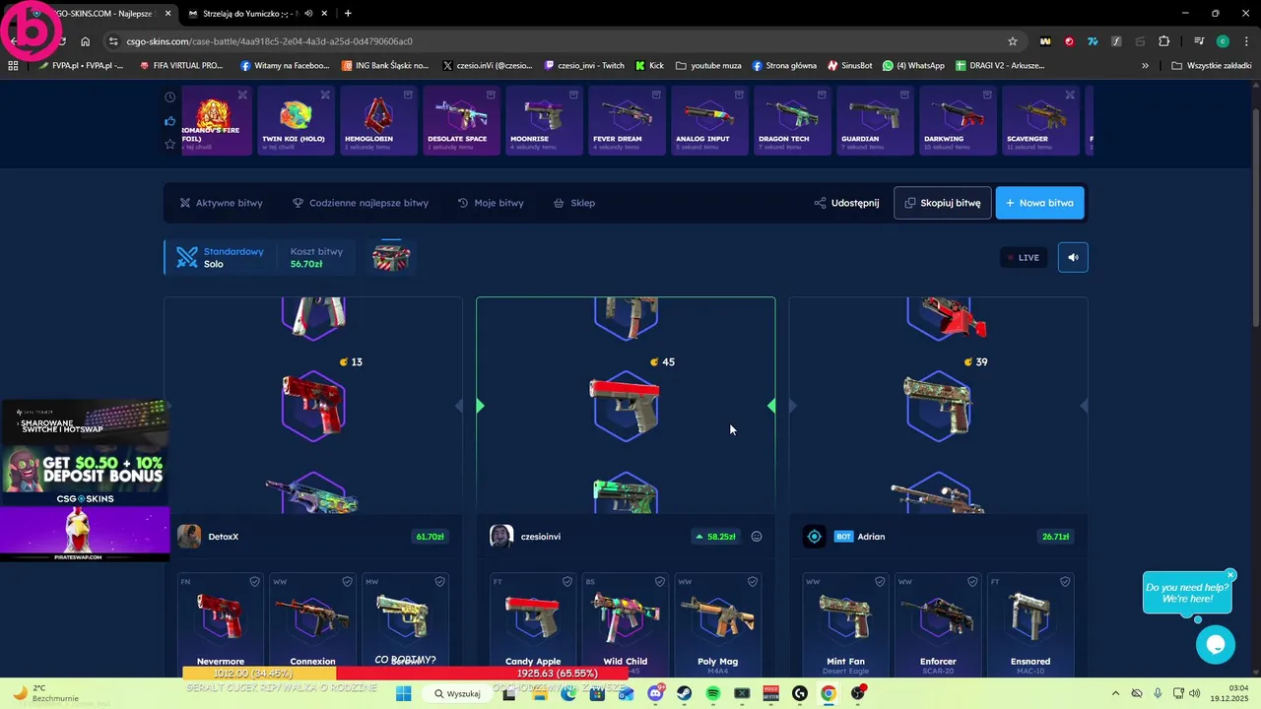
Task: Click the Wyszukaj taskbar search box
Action: click(457, 693)
